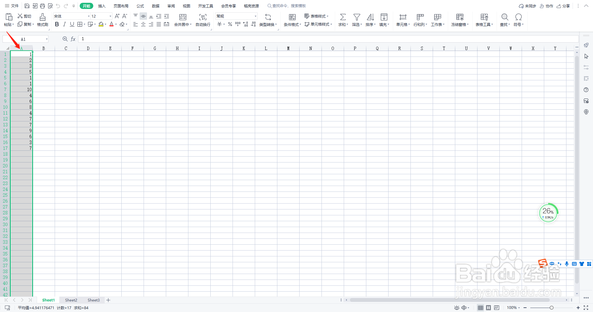Decrease indent icon
This screenshot has width=593, height=312.
(159, 16)
